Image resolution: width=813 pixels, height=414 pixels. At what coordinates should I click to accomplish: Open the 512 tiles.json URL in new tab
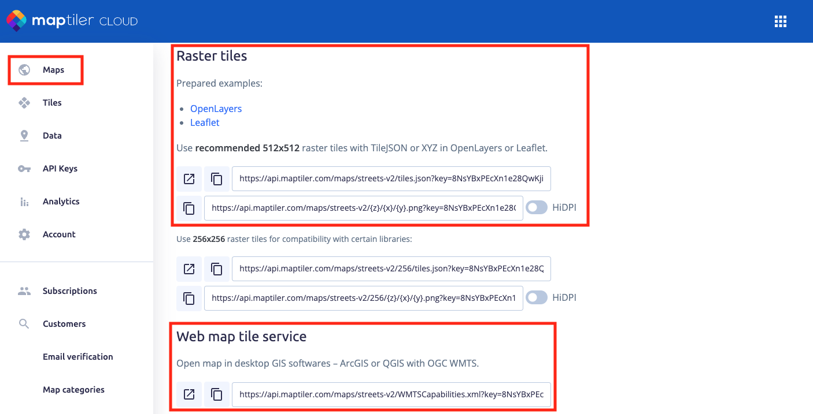point(189,179)
